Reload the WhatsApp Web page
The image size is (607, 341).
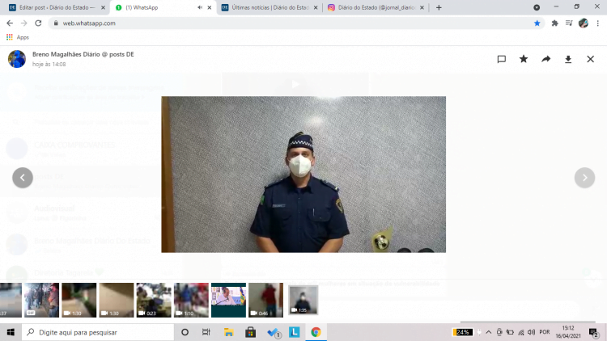38,23
